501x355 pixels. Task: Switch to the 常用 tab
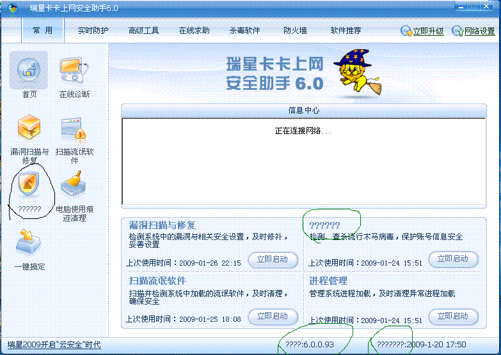(42, 30)
